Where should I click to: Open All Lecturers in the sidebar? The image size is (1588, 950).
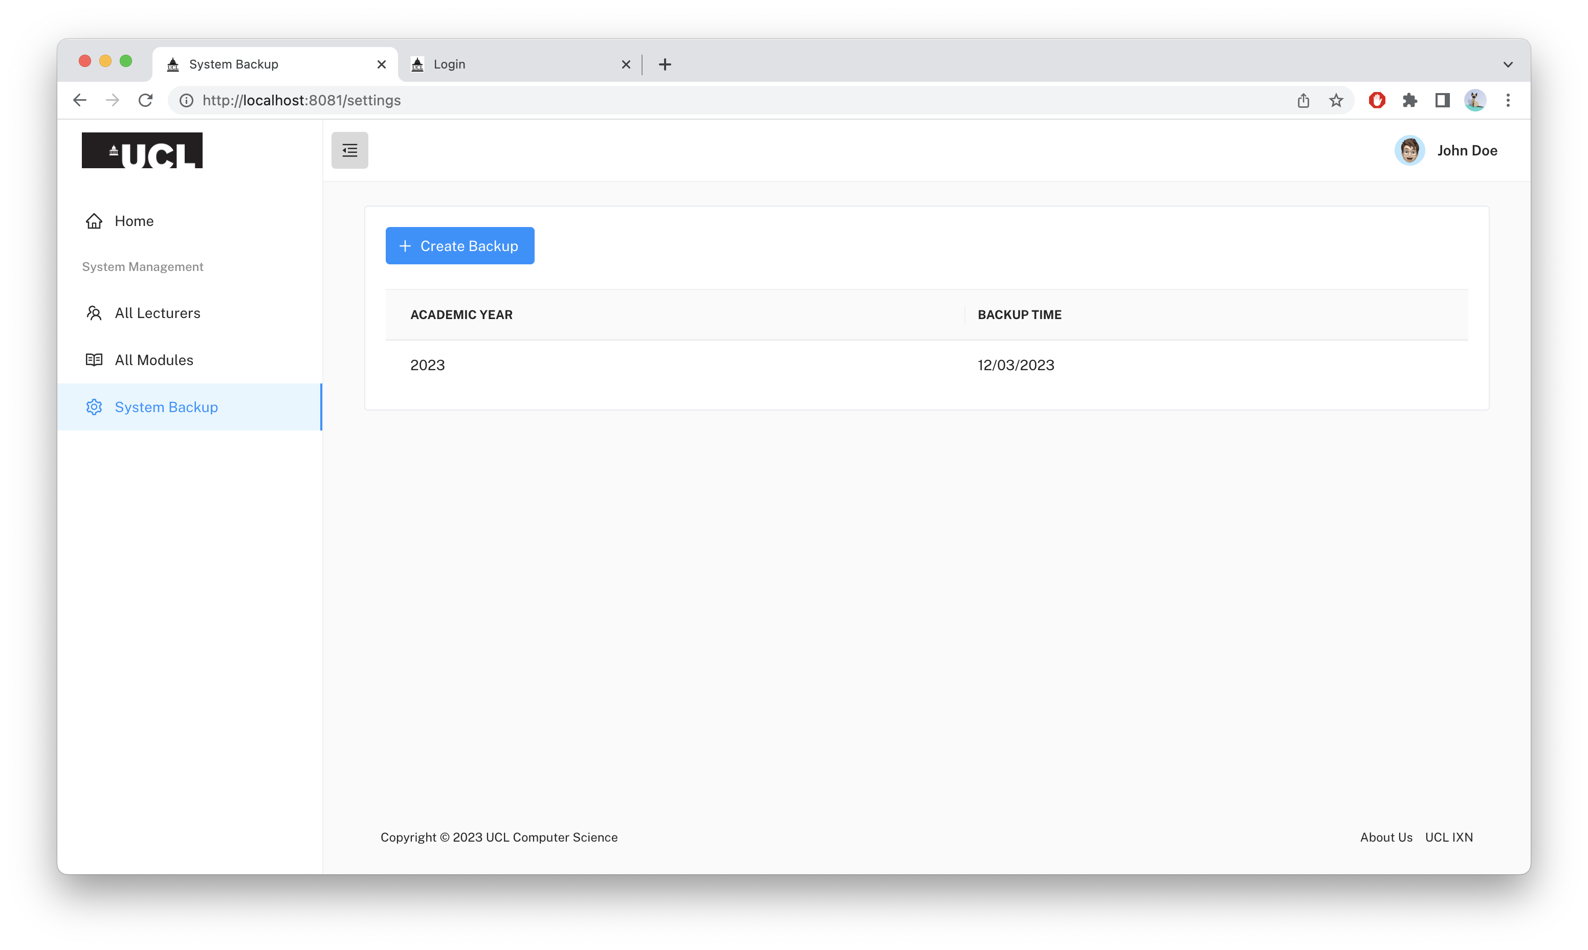pyautogui.click(x=189, y=313)
